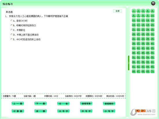
Task: Click option text 卧床24小时
Action: [22, 21]
